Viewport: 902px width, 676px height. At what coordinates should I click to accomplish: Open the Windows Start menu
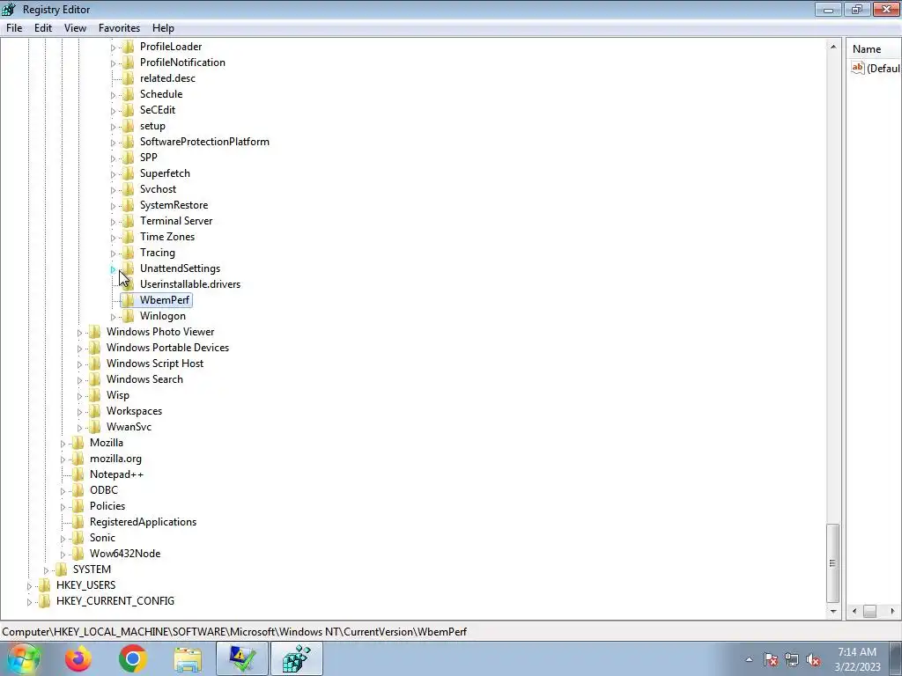tap(23, 658)
